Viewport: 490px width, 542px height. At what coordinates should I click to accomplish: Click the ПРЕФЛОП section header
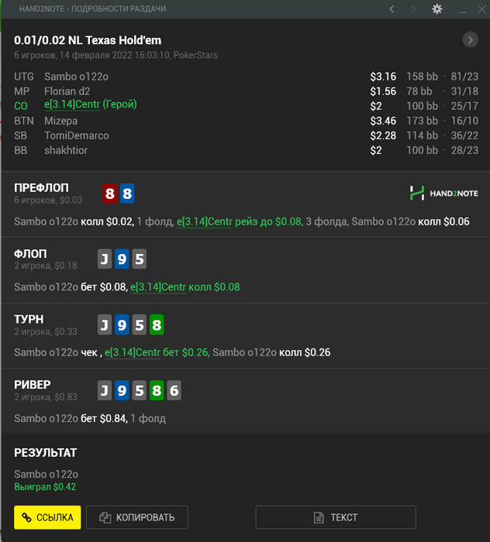41,187
